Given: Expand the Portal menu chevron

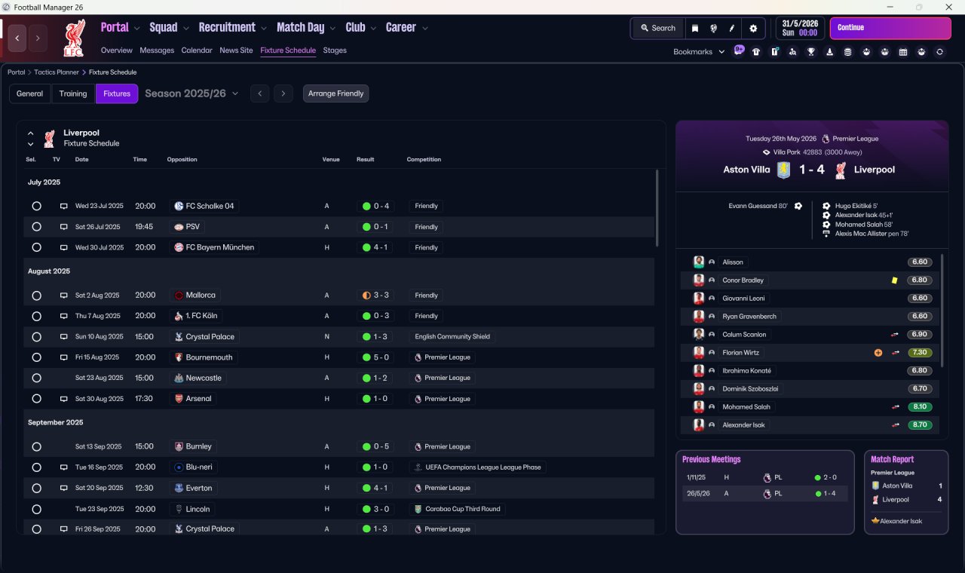Looking at the screenshot, I should 136,29.
